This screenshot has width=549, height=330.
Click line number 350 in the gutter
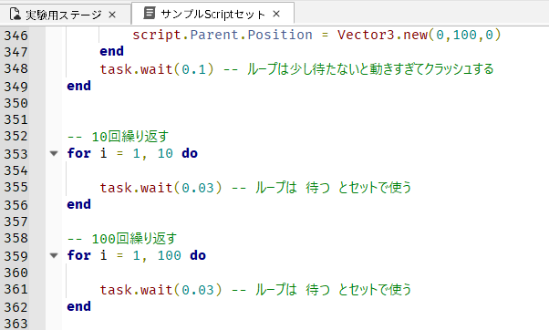16,103
